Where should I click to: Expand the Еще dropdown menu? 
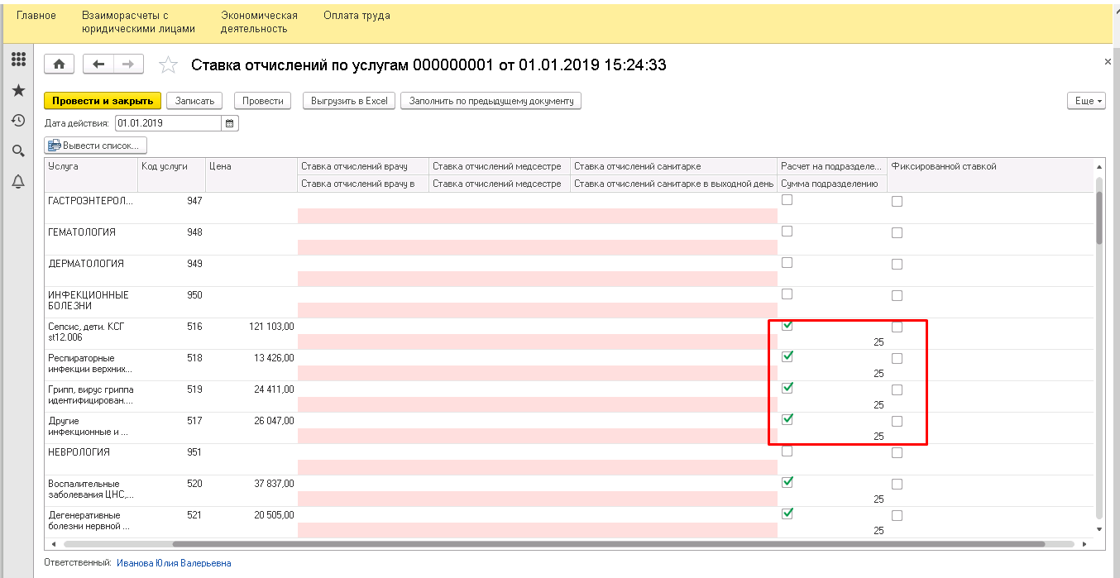tap(1086, 101)
